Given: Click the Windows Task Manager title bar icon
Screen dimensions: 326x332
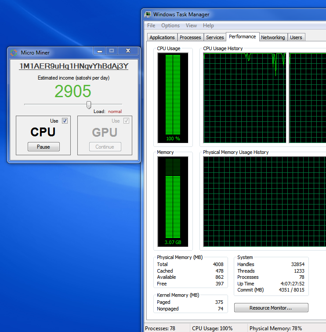Looking at the screenshot, I should (x=148, y=15).
